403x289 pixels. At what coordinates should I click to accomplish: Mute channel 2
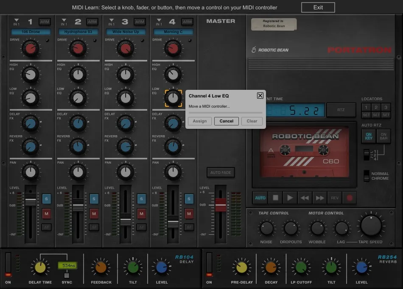click(94, 214)
